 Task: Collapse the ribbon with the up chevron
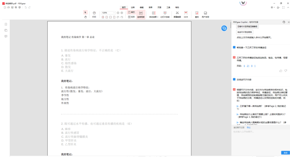click(x=288, y=7)
